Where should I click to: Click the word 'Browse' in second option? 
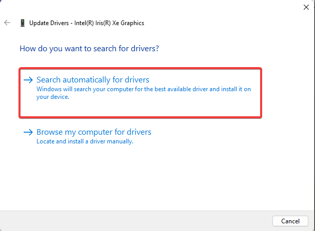point(50,132)
